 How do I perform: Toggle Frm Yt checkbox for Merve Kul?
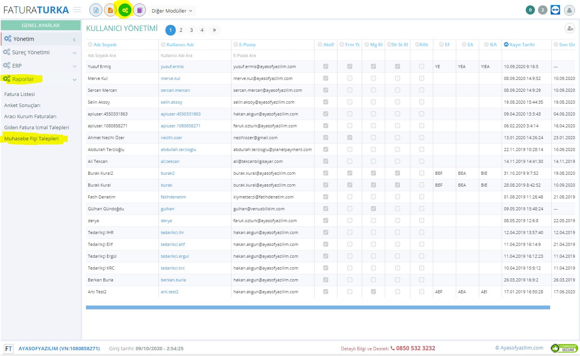pyautogui.click(x=350, y=78)
